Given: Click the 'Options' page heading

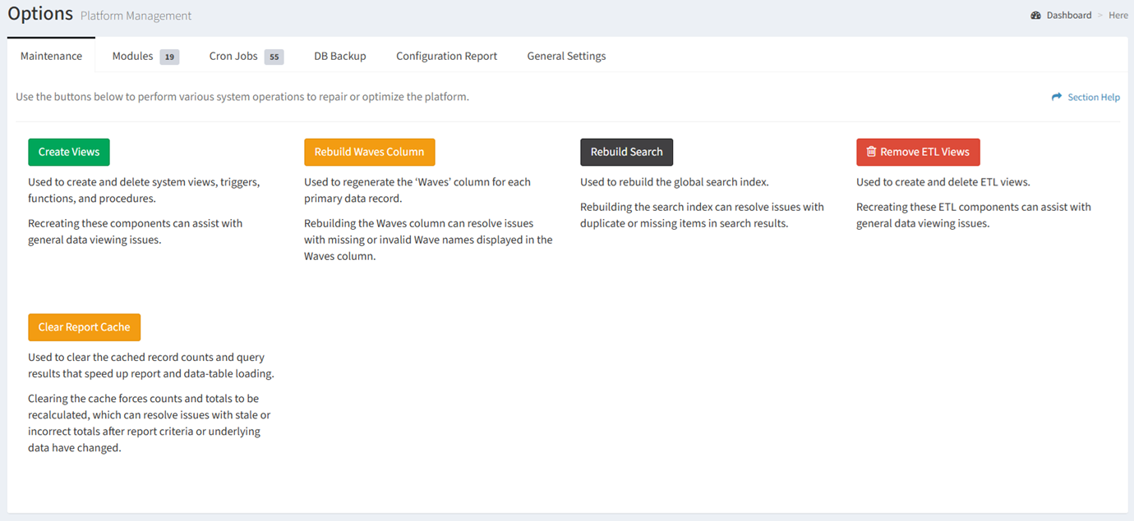Looking at the screenshot, I should [x=40, y=14].
